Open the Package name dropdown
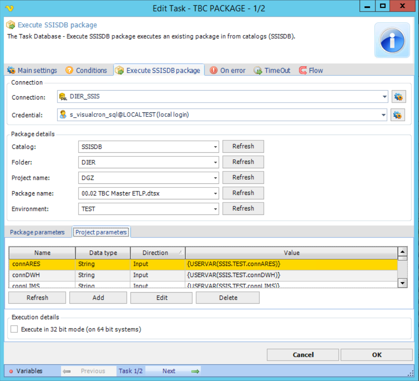Screen dimensions: 419x381 (215, 193)
